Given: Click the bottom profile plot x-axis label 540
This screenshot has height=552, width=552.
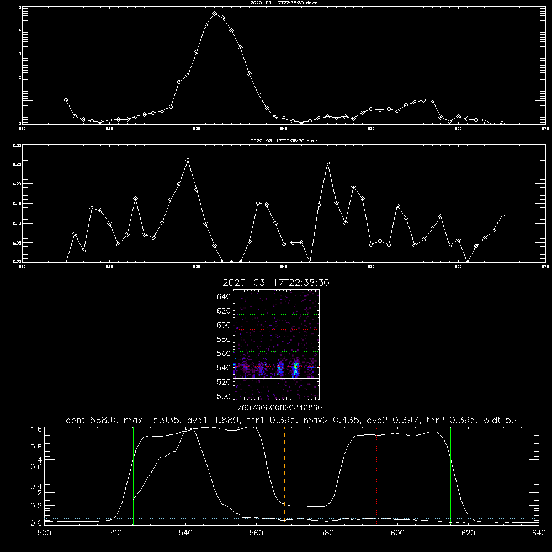Looking at the screenshot, I should [x=185, y=533].
